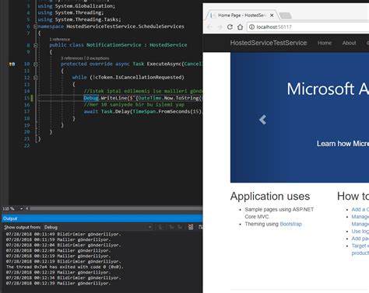The image size is (369, 293).
Task: Click output line '00:12:09 Mailler gönderiliyor.'
Action: (58, 250)
